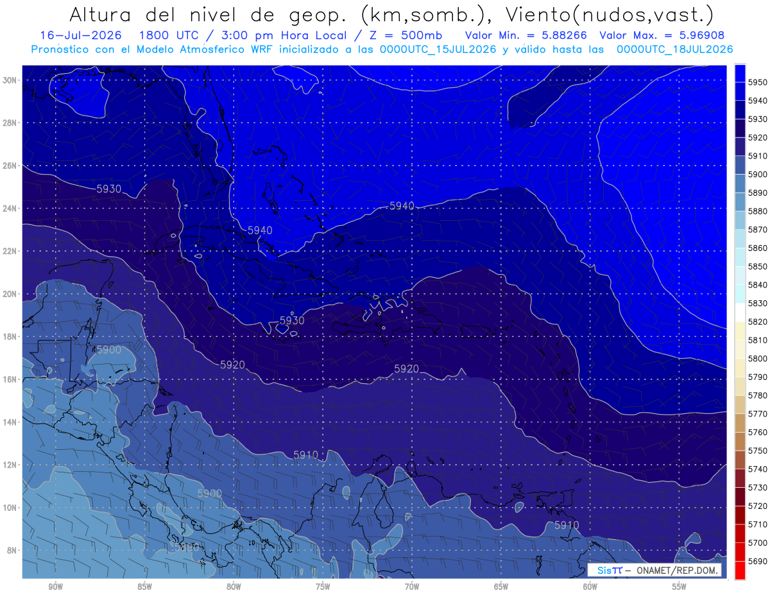Click the 22N latitude label
770x595 pixels.
coord(11,251)
